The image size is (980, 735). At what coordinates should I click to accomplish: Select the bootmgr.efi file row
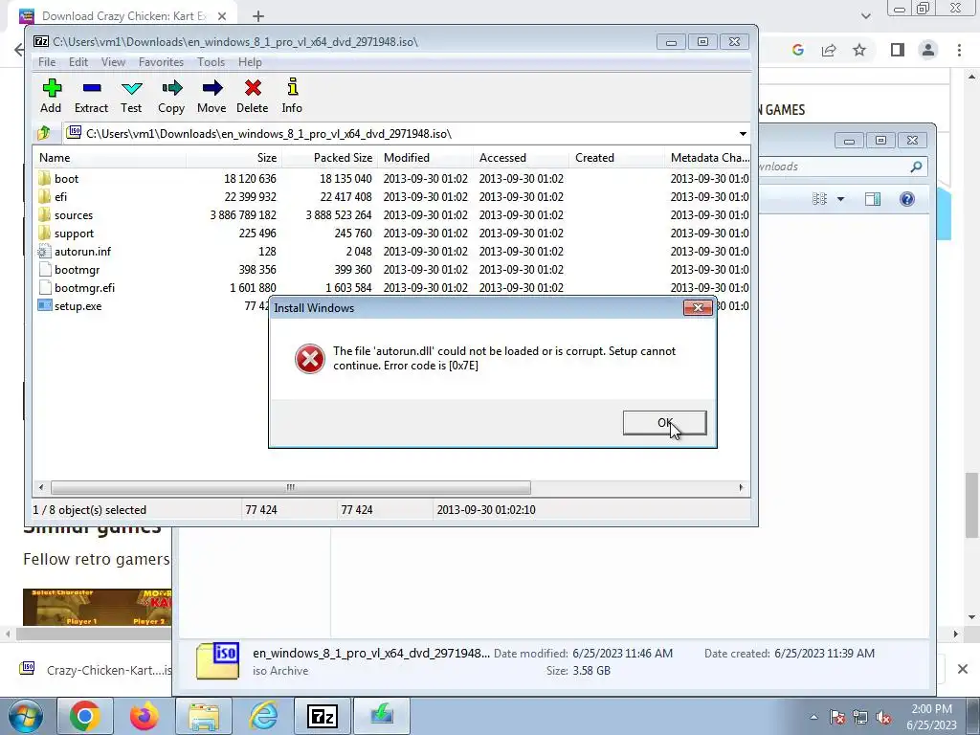click(x=391, y=287)
